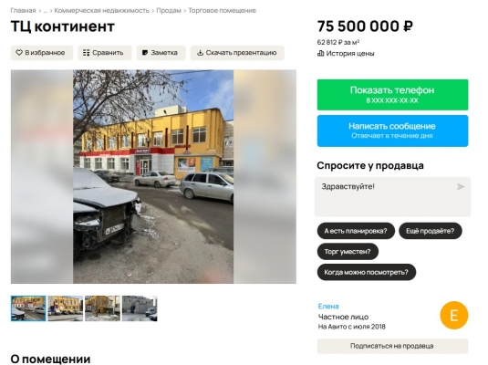Click the chart icon beside История цены
Image resolution: width=488 pixels, height=365 pixels.
click(x=320, y=53)
